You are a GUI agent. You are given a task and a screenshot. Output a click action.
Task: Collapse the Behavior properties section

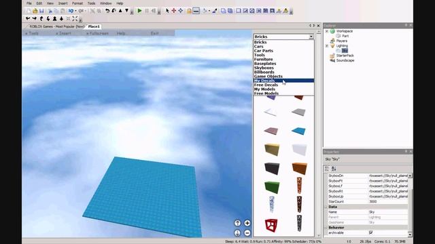click(326, 228)
